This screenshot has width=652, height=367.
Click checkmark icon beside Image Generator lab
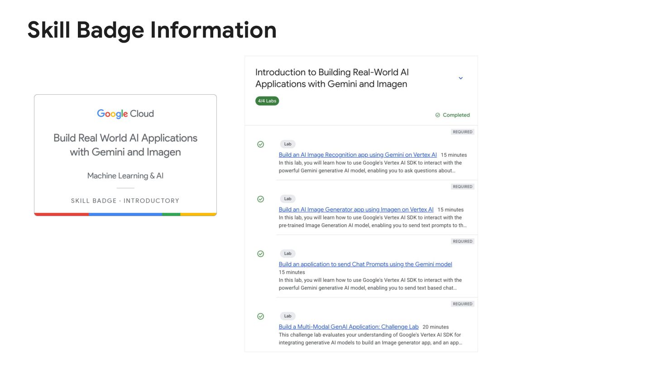click(x=260, y=199)
